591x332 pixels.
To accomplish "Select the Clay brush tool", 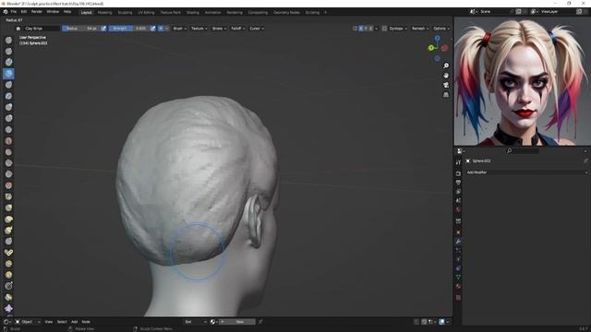I will (8, 62).
